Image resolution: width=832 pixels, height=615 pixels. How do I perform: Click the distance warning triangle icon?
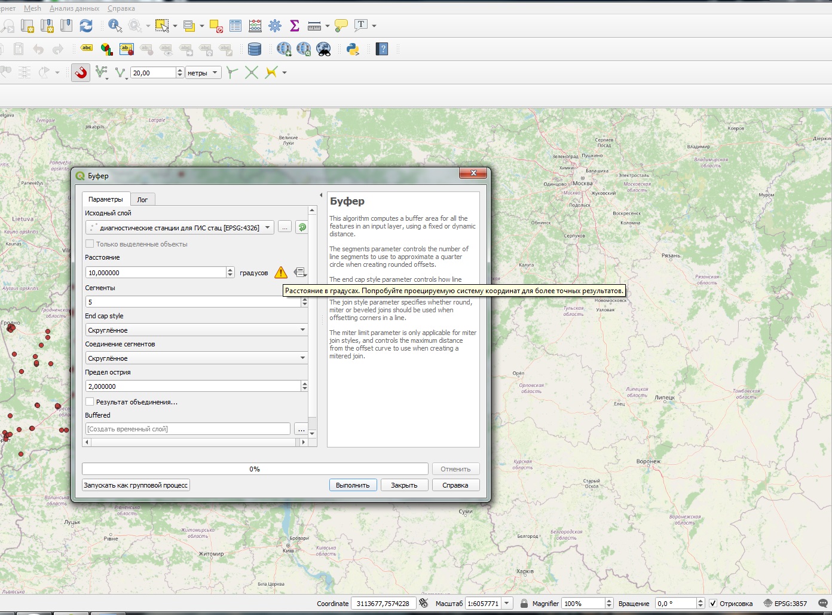[x=281, y=273]
